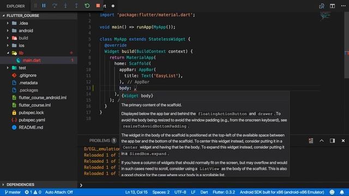Open the feedback smiley in status bar
349x196 pixels.
pyautogui.click(x=332, y=192)
